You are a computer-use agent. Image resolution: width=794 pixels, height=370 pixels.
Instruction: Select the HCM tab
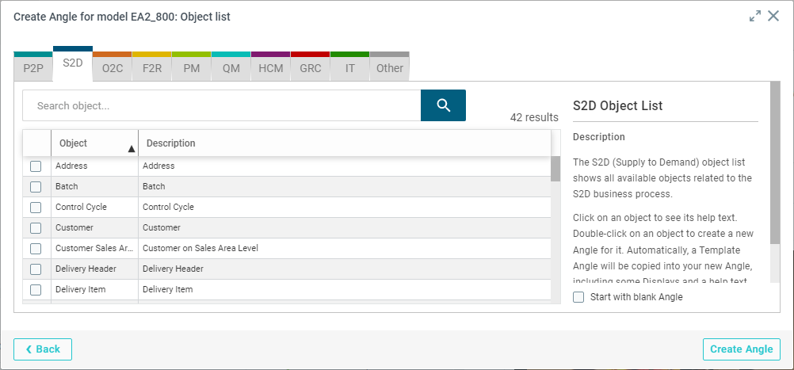coord(271,68)
